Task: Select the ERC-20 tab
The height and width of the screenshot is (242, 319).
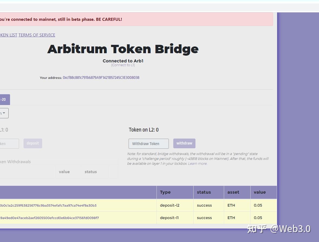Action: pos(4,99)
